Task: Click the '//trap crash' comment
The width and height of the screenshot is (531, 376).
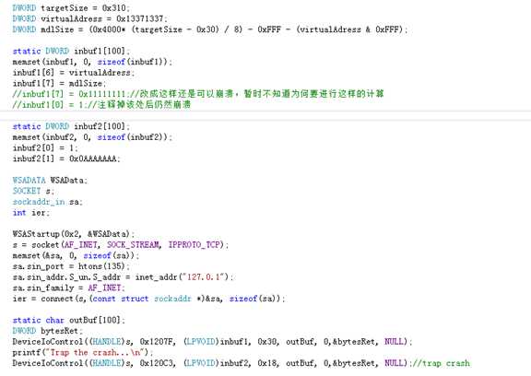Action: [x=442, y=363]
